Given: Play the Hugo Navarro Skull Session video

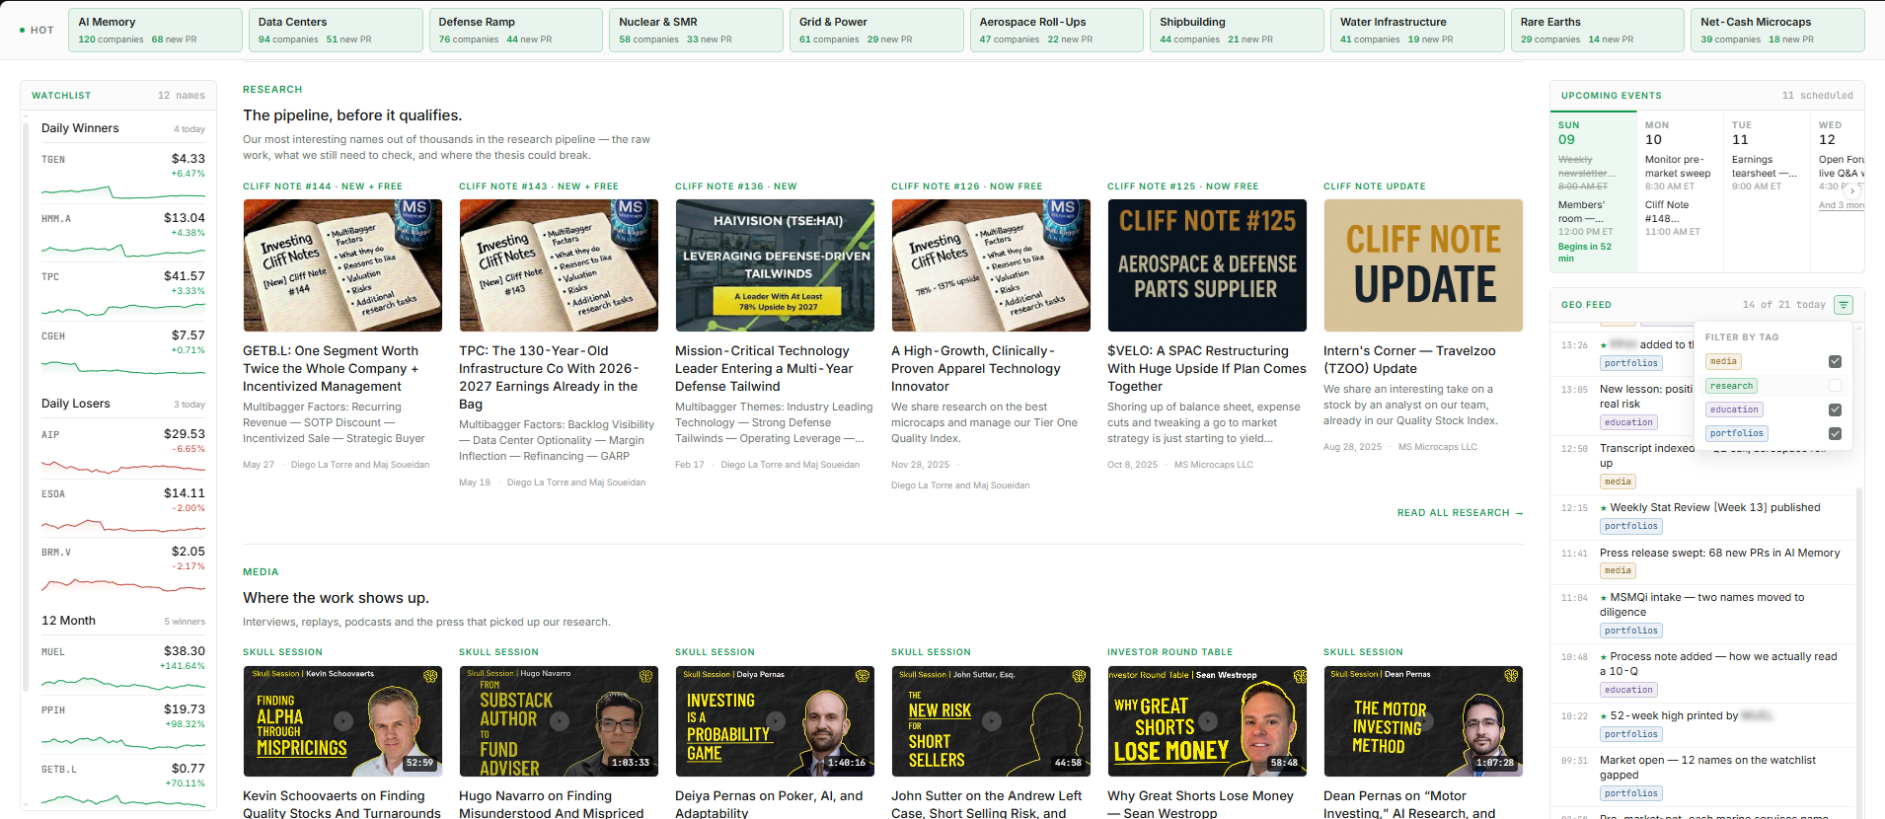Looking at the screenshot, I should 559,721.
